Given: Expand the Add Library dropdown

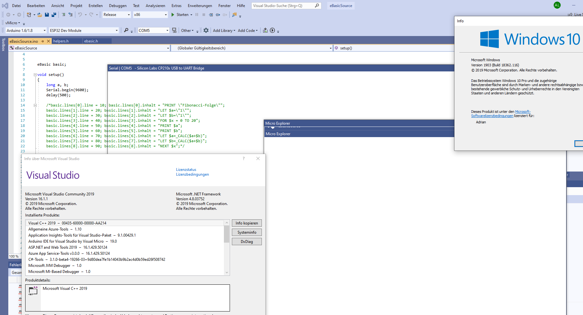Looking at the screenshot, I should [x=224, y=30].
